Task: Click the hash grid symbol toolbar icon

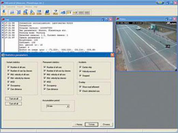Action: [47, 12]
